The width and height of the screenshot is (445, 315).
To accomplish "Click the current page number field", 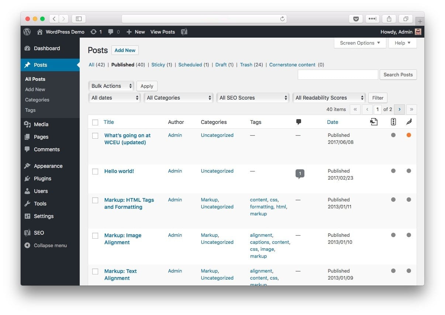I will click(377, 109).
